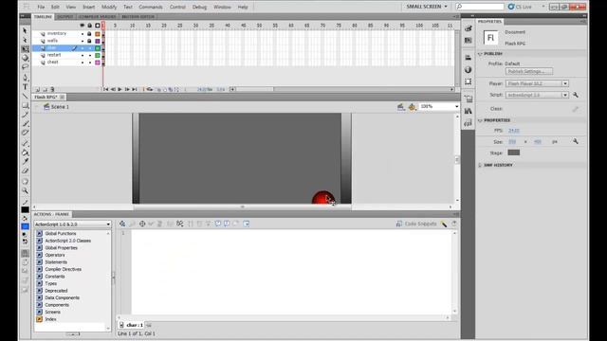
Task: Select the Pen tool
Action: [26, 78]
